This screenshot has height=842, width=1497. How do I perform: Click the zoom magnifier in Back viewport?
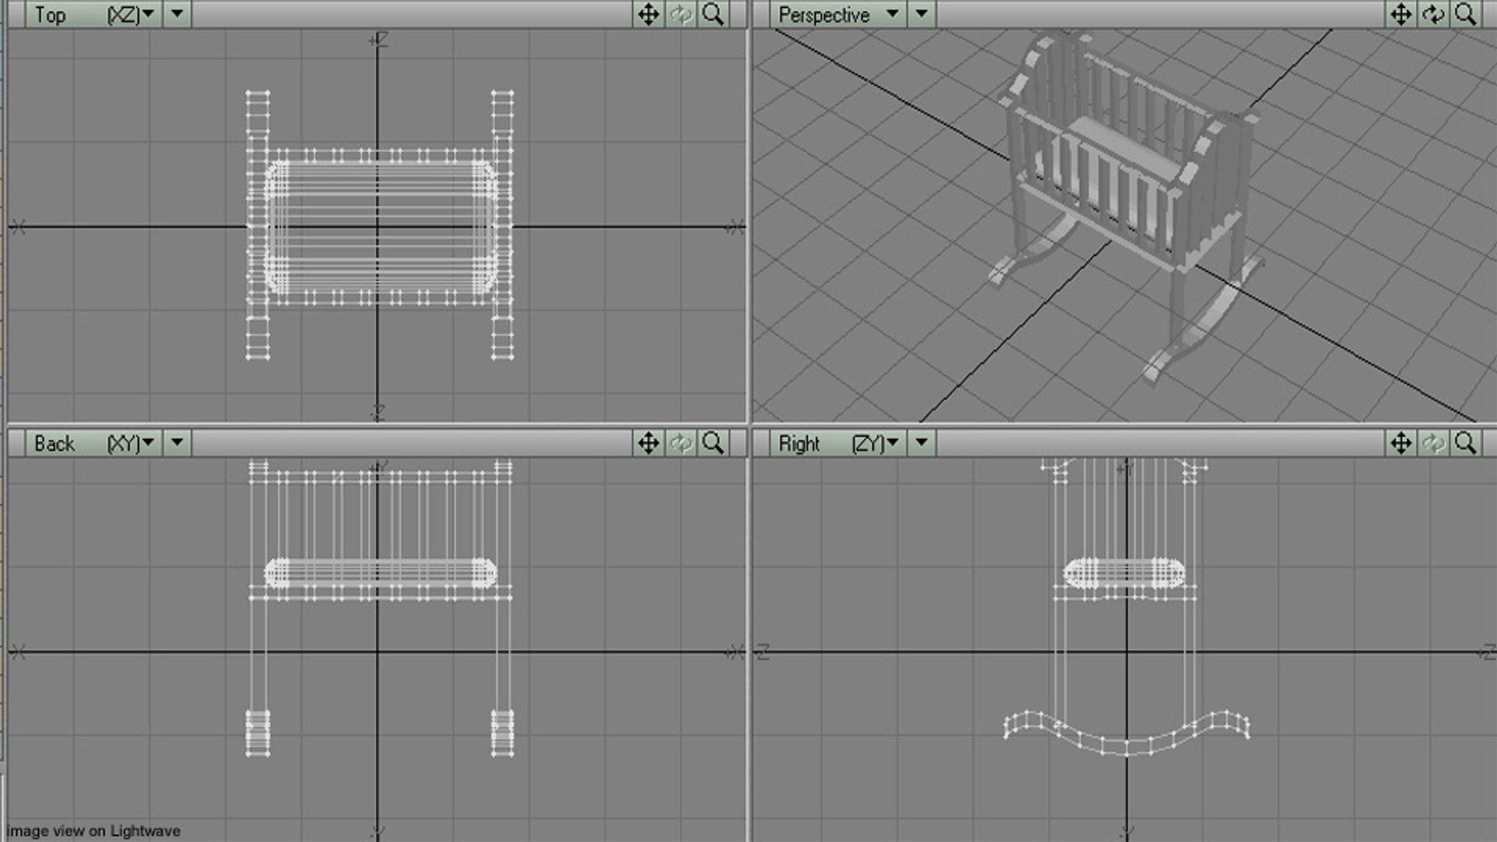point(713,443)
